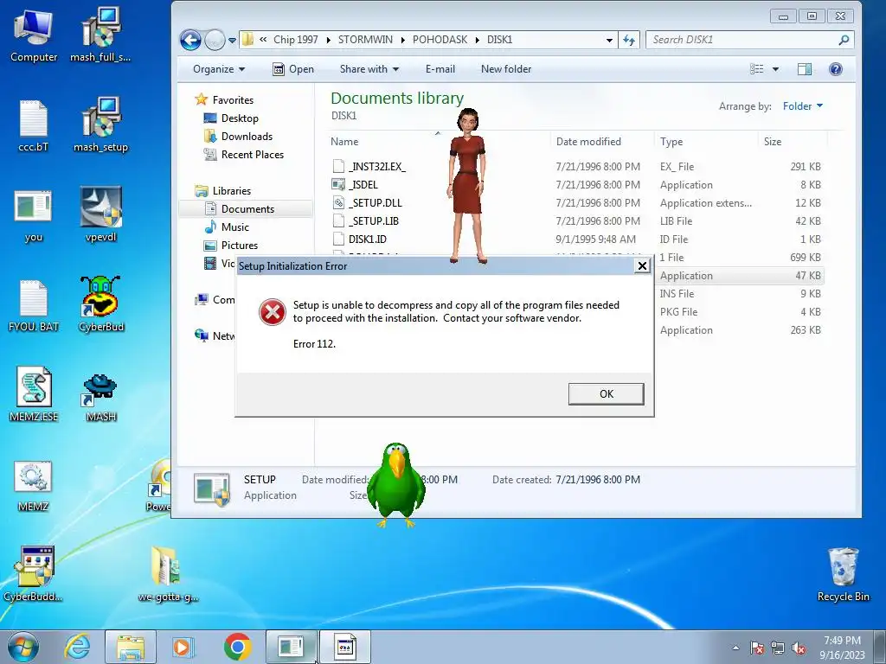Click the POHODASK breadcrumb segment

tap(440, 40)
